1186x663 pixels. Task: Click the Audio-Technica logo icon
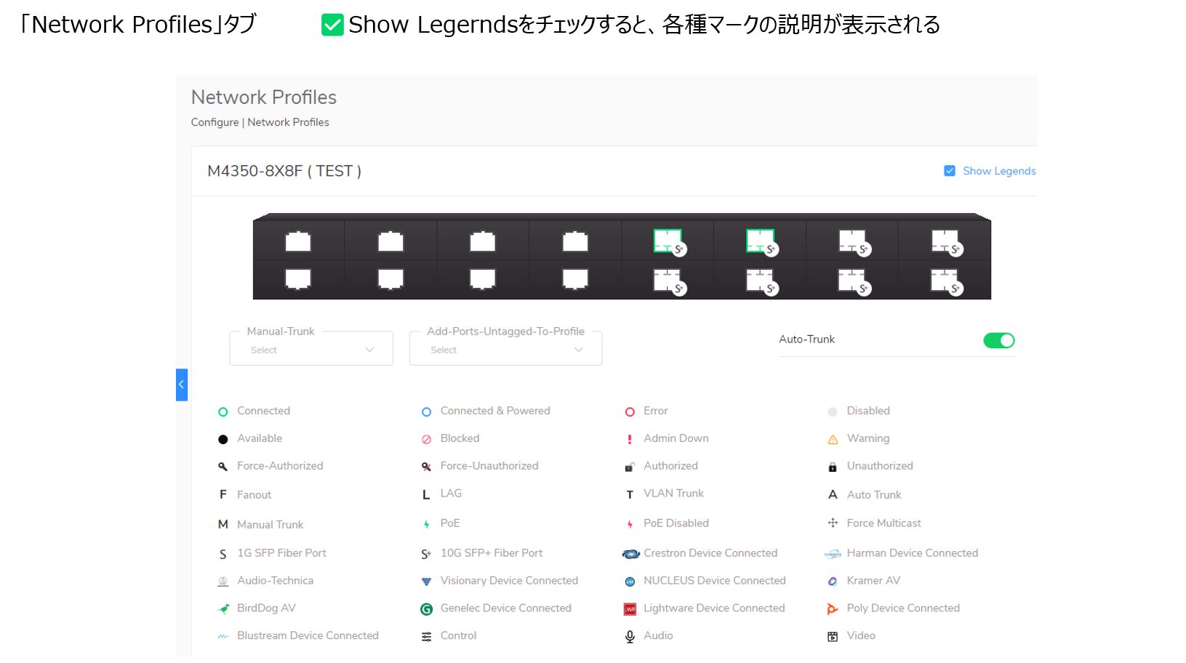(x=223, y=582)
